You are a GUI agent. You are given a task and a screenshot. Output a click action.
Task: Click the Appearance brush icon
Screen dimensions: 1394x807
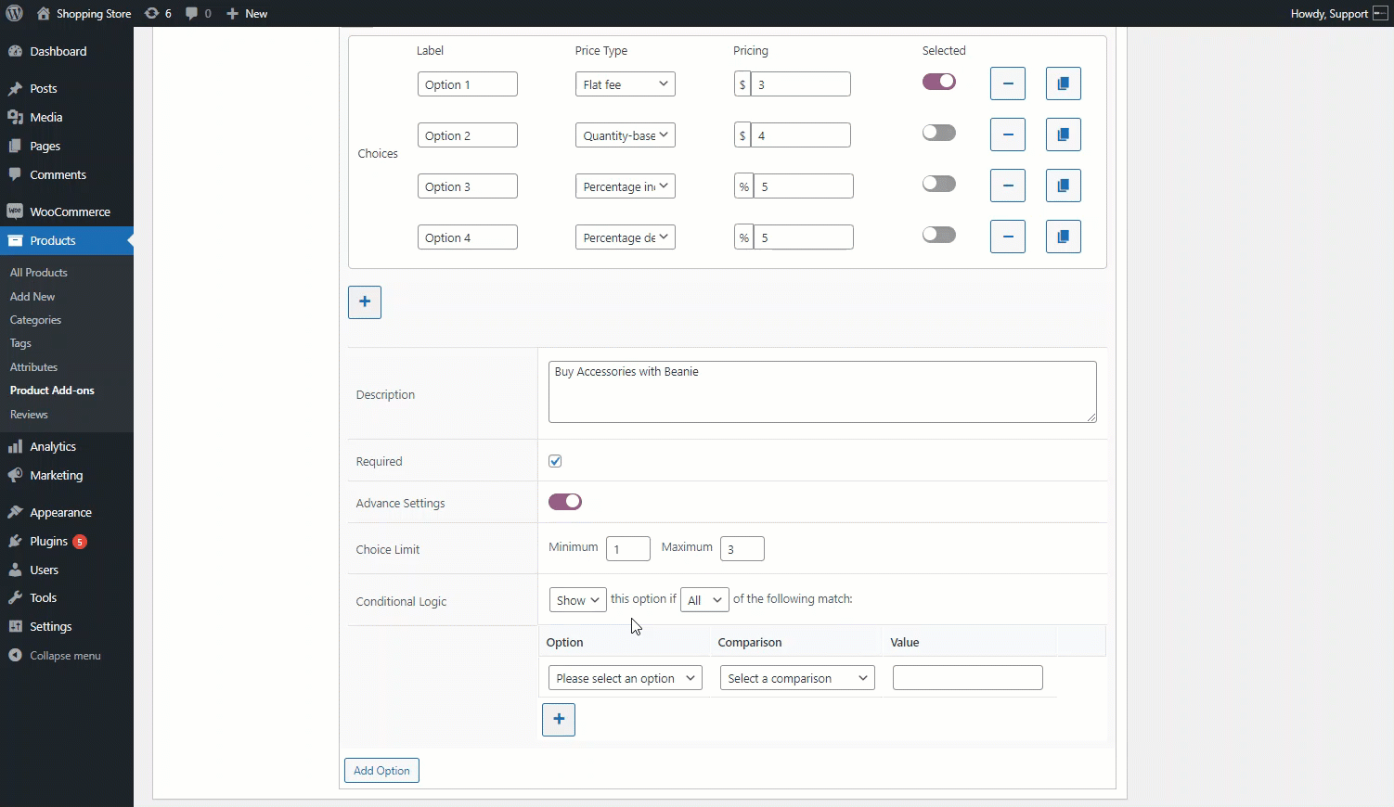pyautogui.click(x=15, y=512)
